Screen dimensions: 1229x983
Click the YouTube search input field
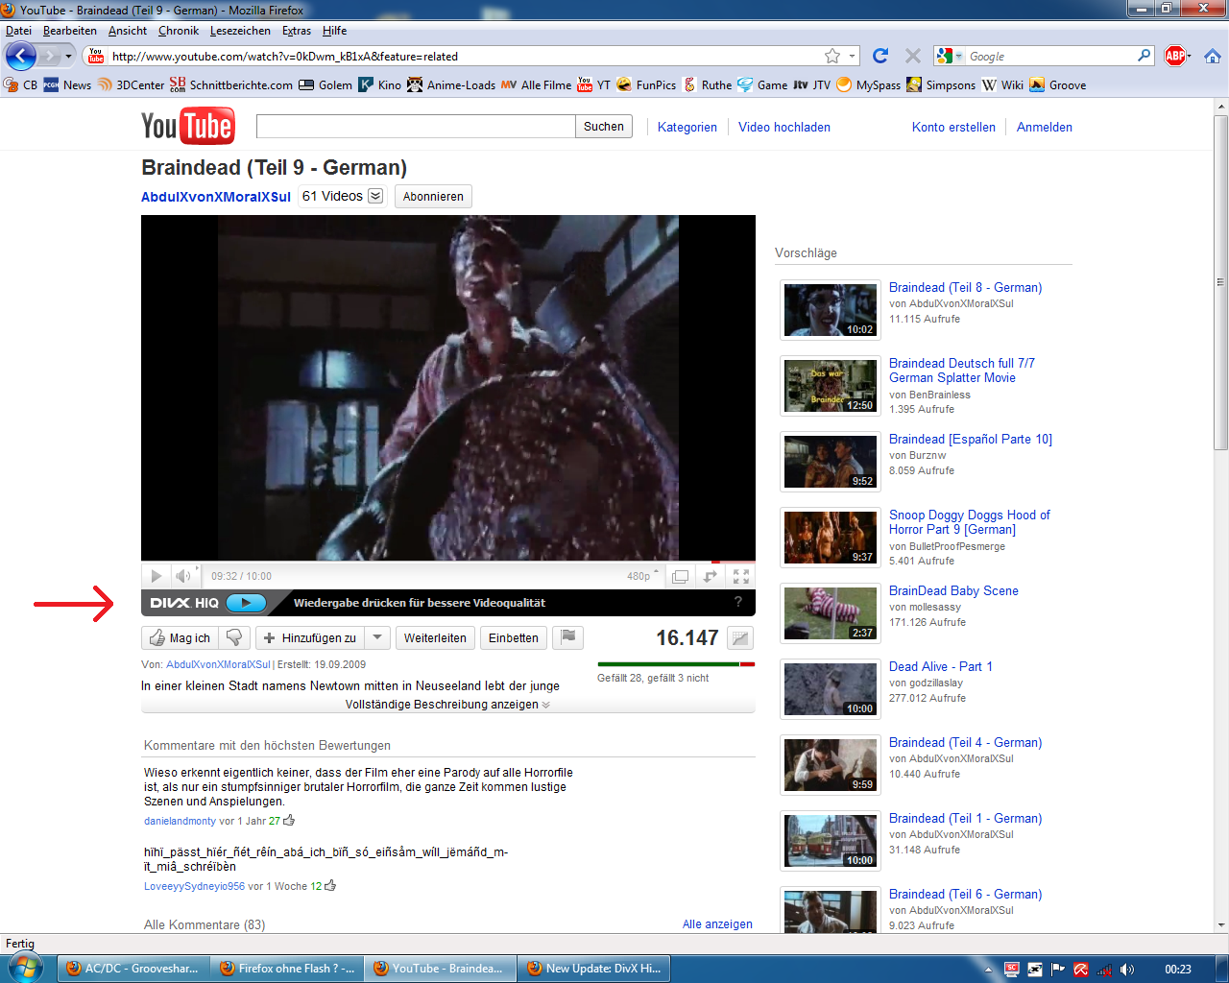[416, 127]
